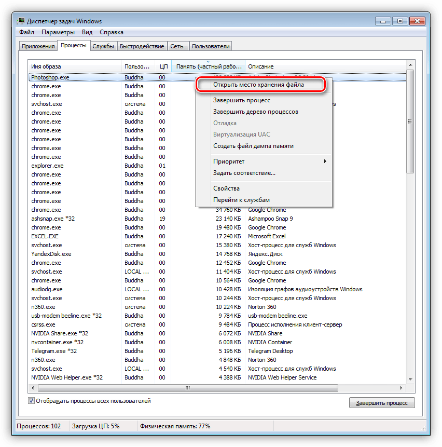Click the horizontal scrollbar left arrow
Image resolution: width=442 pixels, height=447 pixels.
[33, 388]
